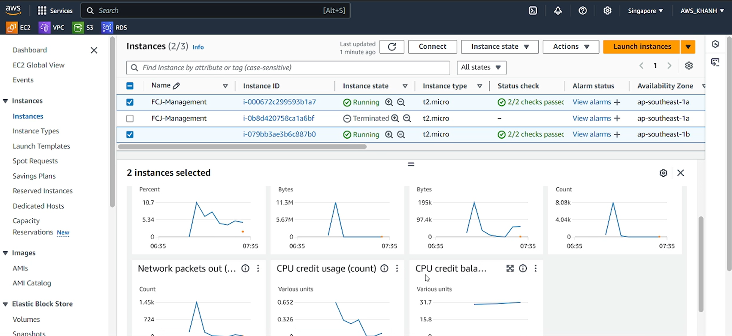732x336 pixels.
Task: Open instances table preferences gear
Action: 689,66
